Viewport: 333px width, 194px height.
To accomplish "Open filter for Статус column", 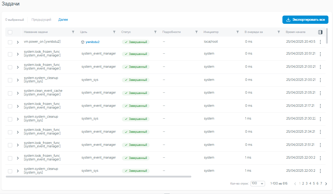I will pyautogui.click(x=155, y=32).
